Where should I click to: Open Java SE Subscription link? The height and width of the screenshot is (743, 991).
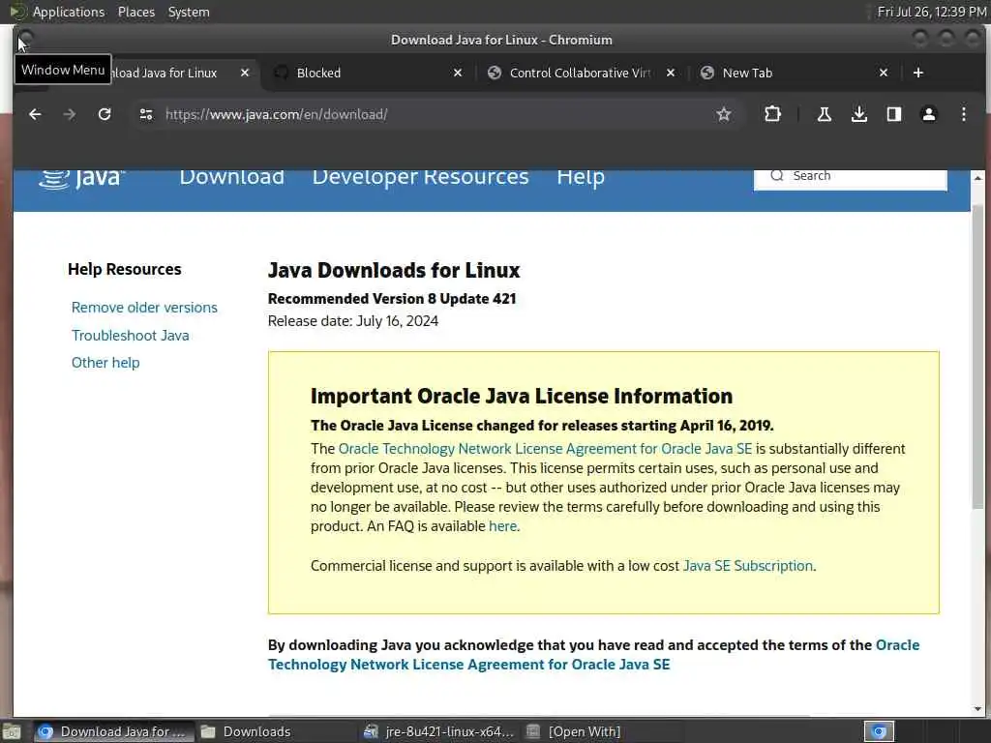(x=748, y=565)
